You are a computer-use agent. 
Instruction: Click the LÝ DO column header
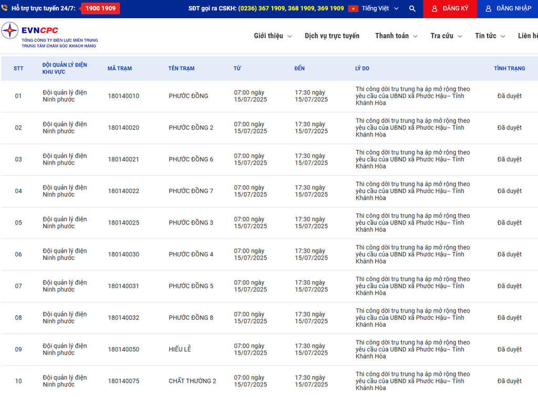click(x=362, y=69)
